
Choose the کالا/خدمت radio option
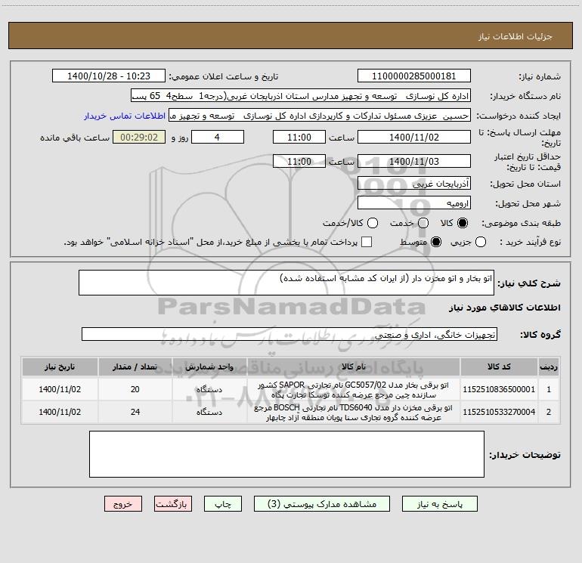pos(373,223)
